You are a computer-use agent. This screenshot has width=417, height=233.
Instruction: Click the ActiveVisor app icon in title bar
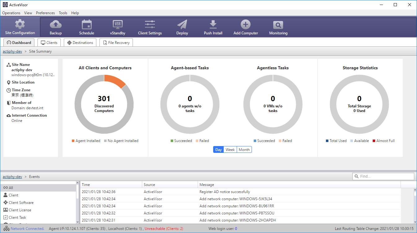coord(5,5)
